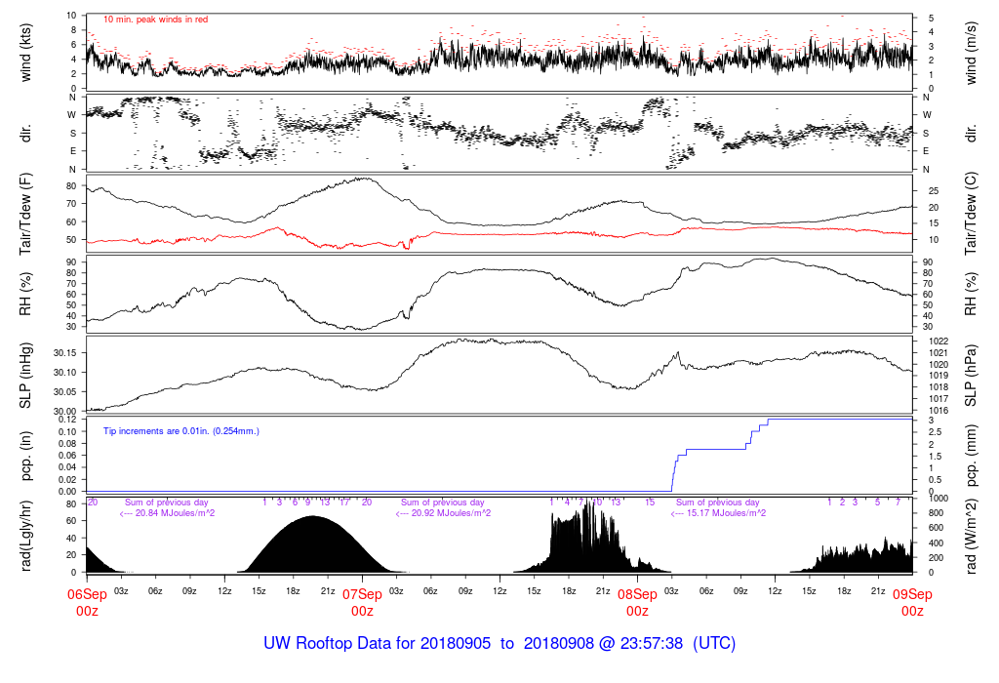Viewport: 999px width, 683px height.
Task: Select the "30.15" pressure tick value
Action: tap(65, 353)
